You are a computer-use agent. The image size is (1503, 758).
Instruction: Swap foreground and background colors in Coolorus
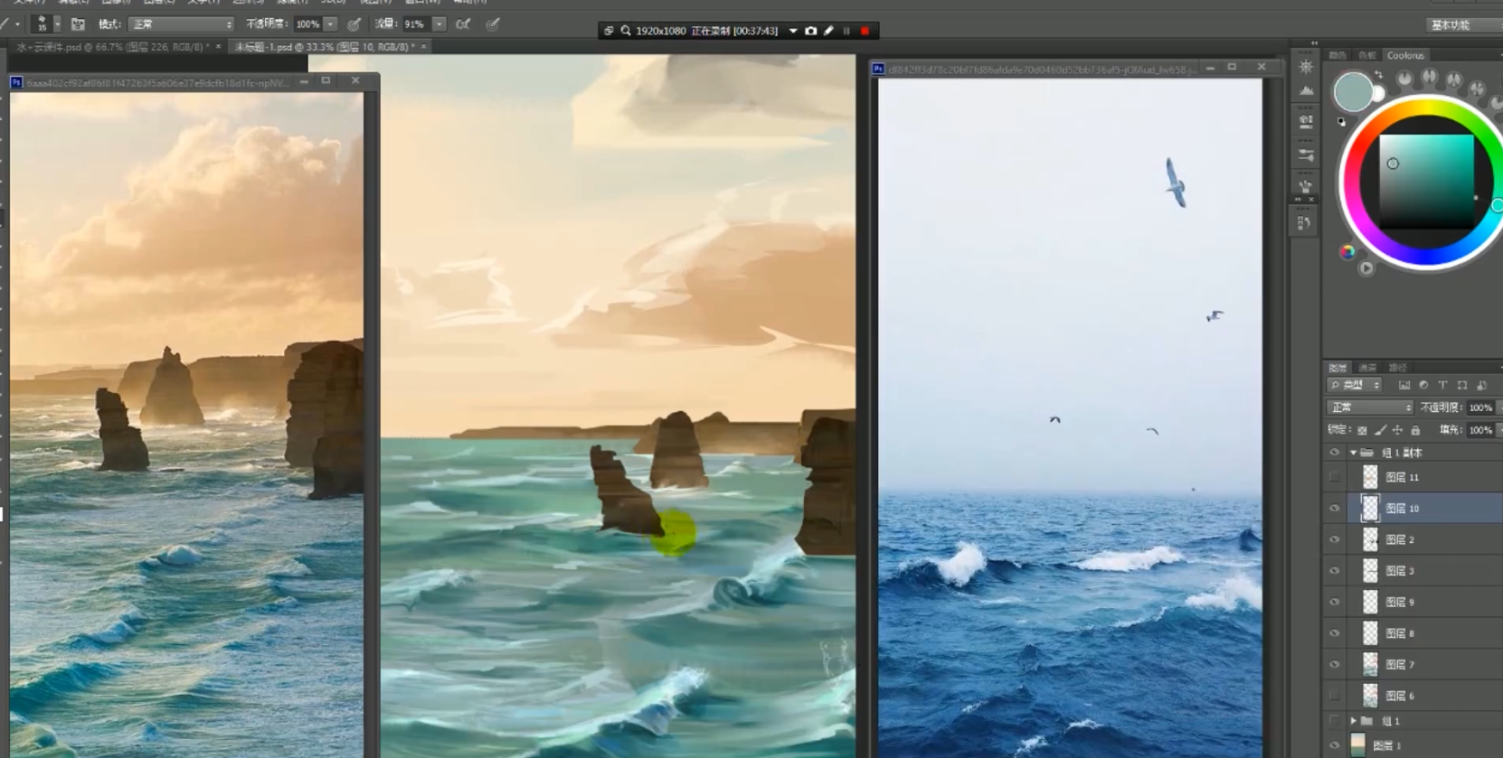[x=1377, y=75]
